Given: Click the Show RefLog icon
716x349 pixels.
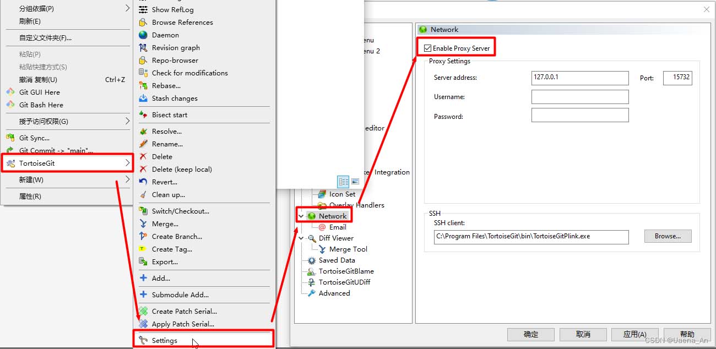Looking at the screenshot, I should click(143, 9).
